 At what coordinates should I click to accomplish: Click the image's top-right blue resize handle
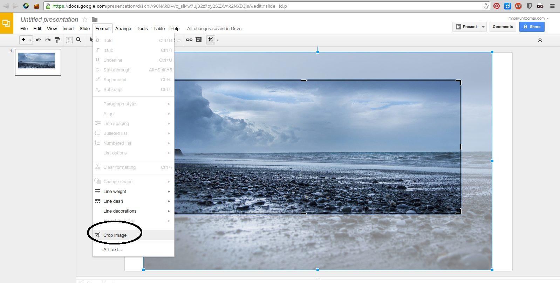492,52
